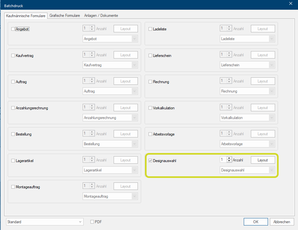
Task: Select the Lieferschein form checkbox
Action: pos(150,56)
